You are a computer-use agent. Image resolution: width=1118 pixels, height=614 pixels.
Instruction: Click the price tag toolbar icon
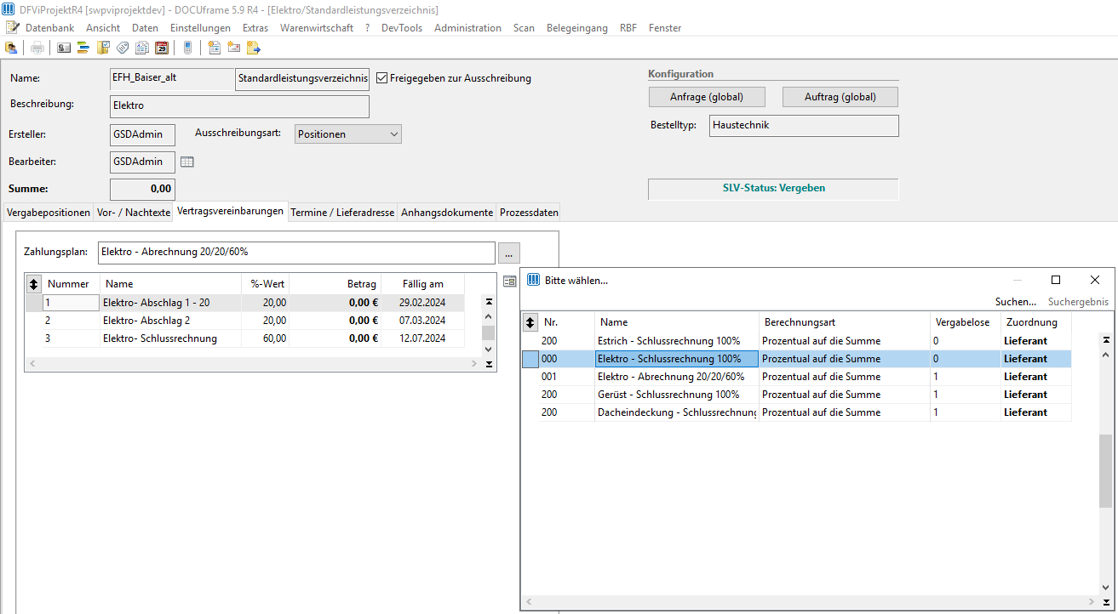[x=123, y=48]
